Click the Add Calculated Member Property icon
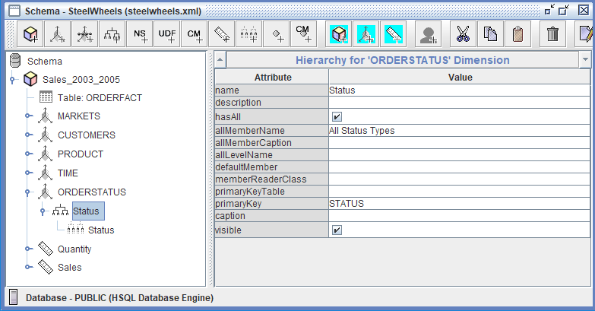 pos(303,34)
